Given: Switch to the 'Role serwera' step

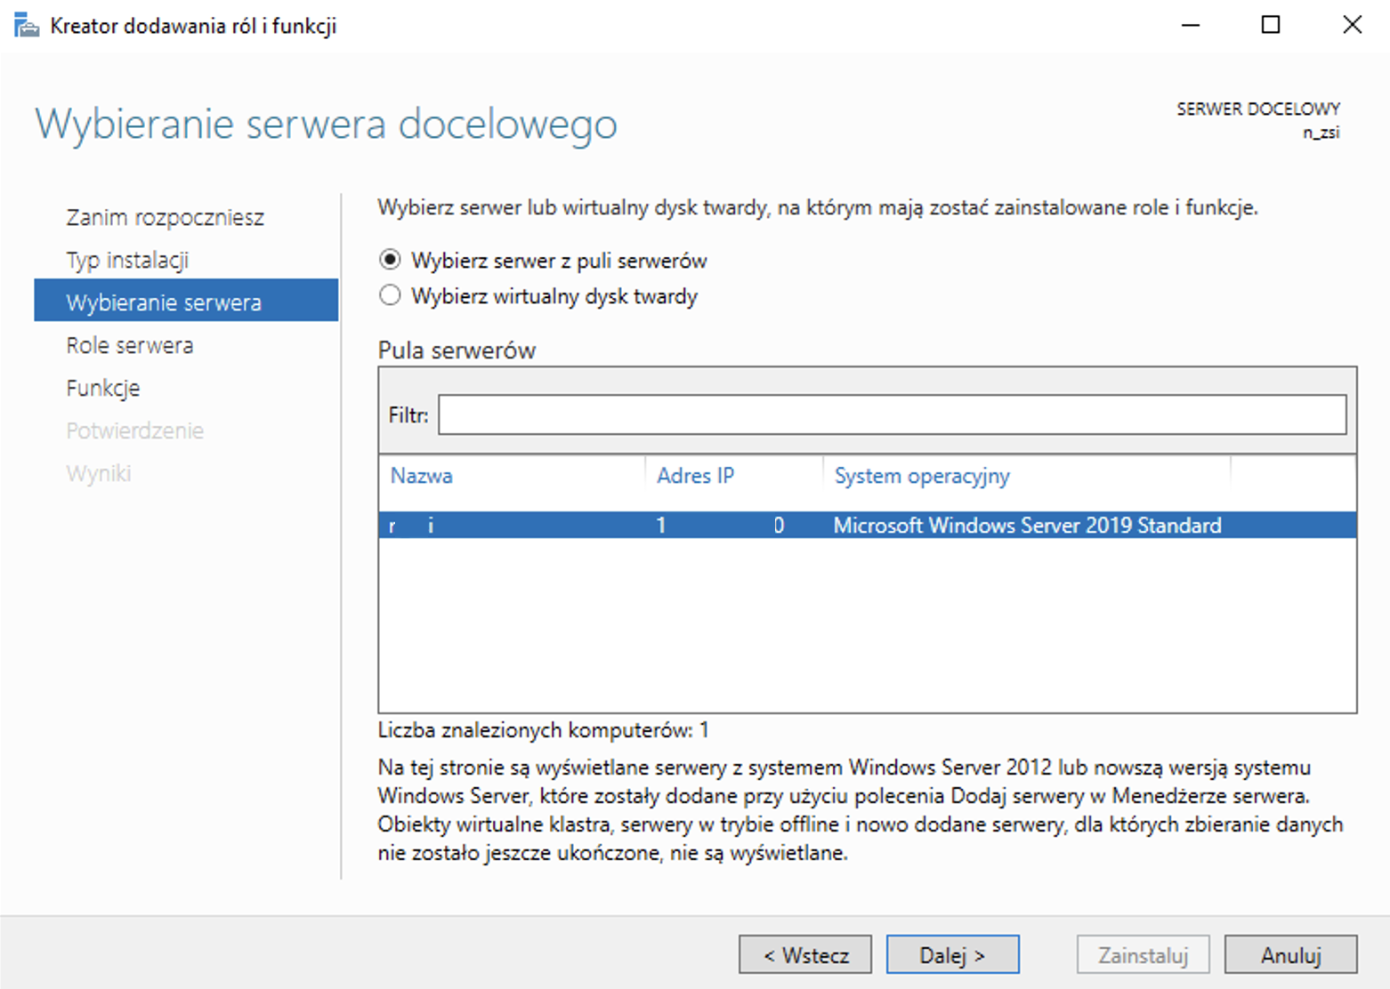Looking at the screenshot, I should pos(130,345).
